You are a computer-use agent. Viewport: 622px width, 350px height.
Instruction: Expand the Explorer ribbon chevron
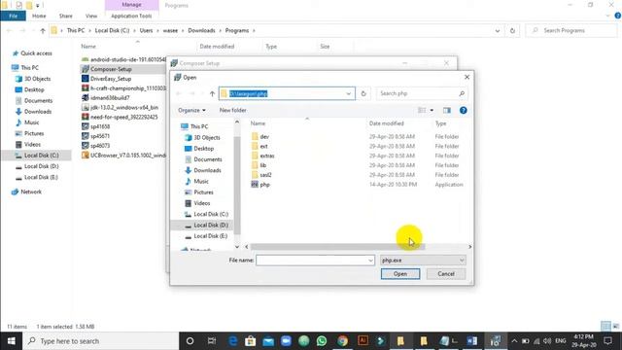point(607,16)
